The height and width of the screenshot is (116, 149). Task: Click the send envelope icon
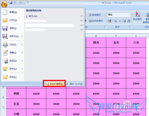click(x=5, y=61)
